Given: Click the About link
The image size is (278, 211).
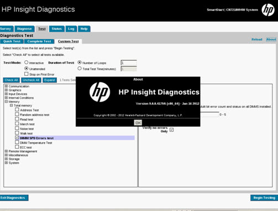Looking at the screenshot, I should (x=271, y=39).
